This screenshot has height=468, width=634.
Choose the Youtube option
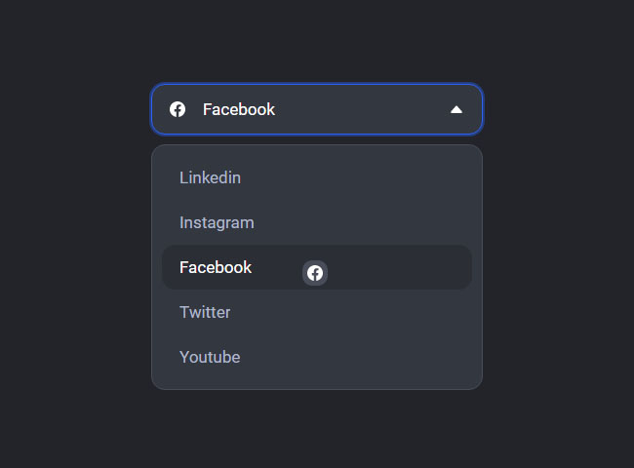click(x=210, y=357)
